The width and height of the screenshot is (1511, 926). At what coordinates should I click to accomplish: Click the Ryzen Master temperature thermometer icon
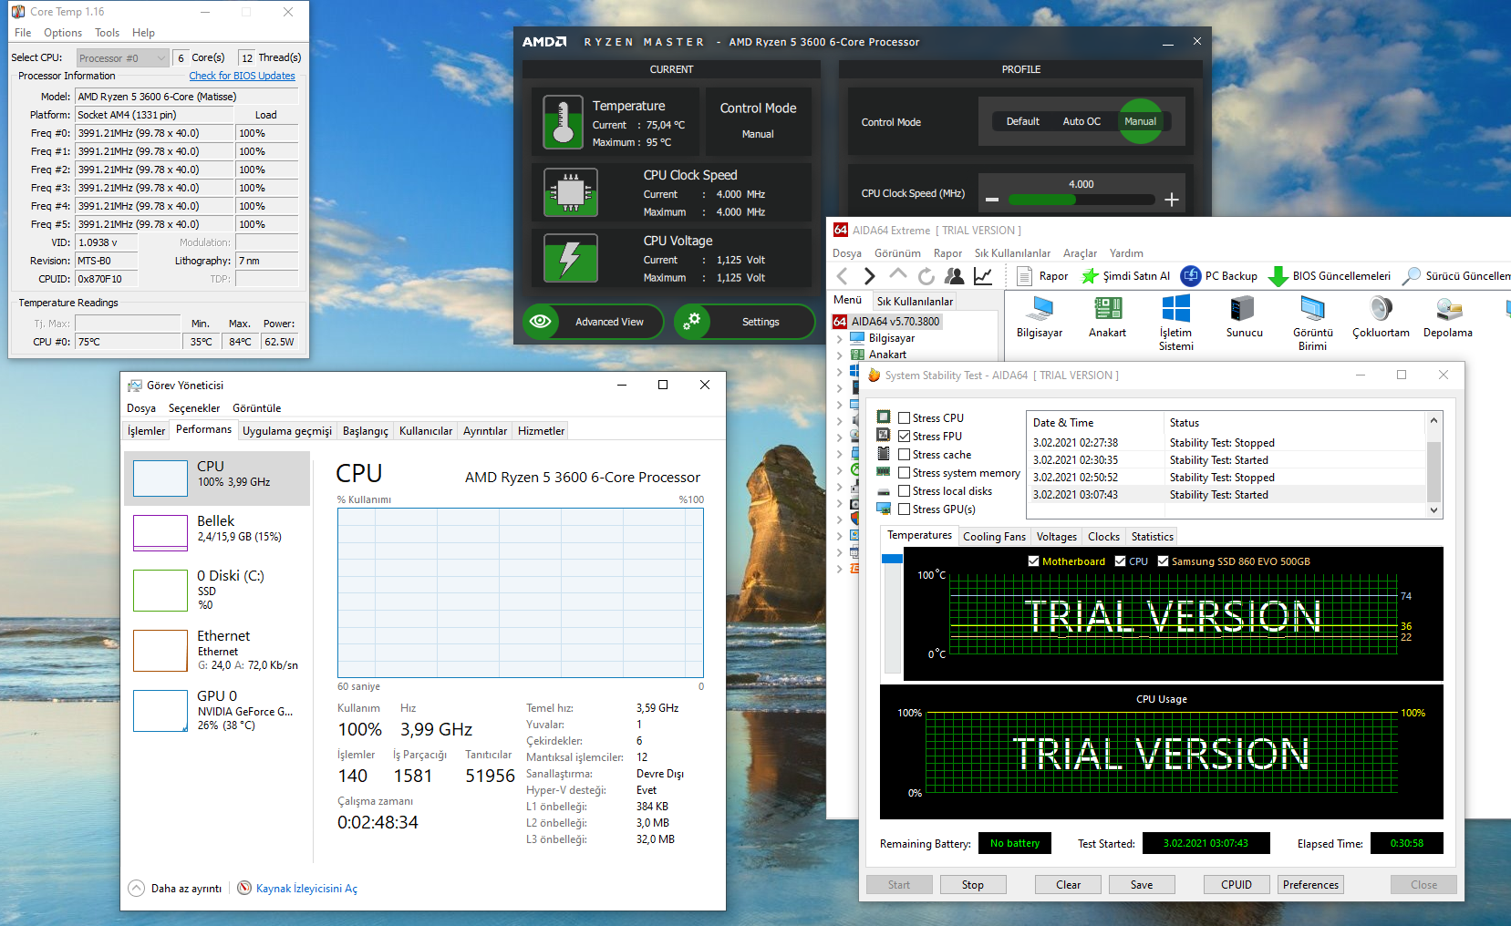[x=564, y=122]
